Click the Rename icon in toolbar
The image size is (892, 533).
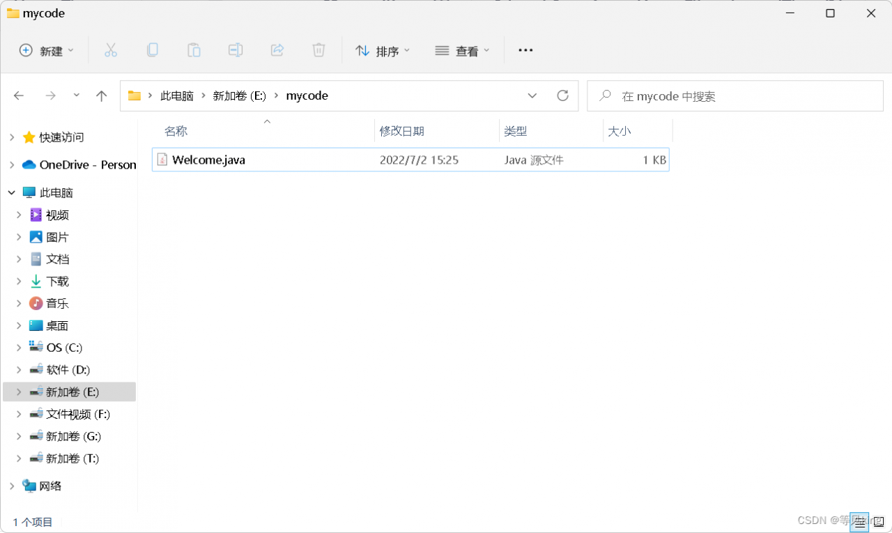(236, 50)
